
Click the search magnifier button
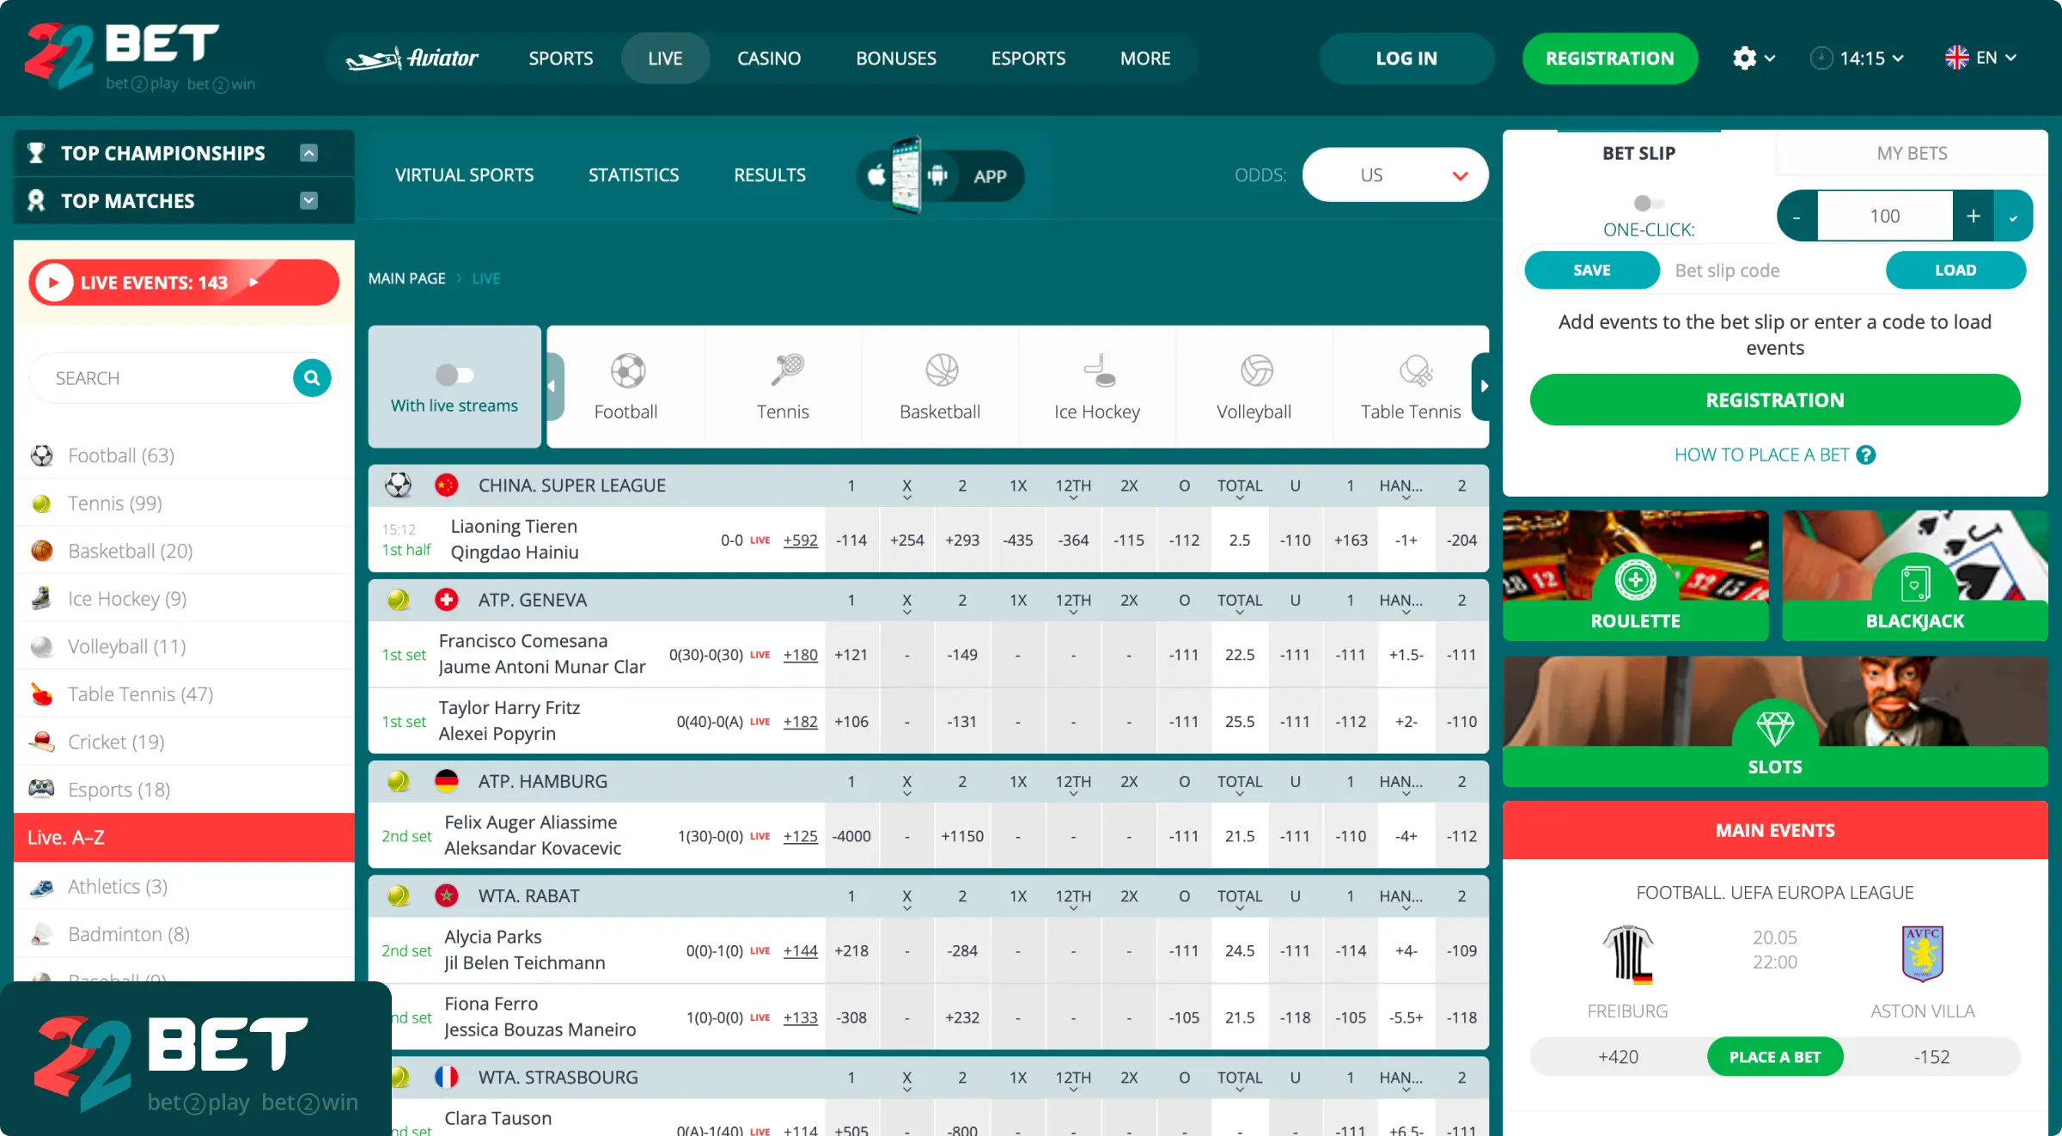pyautogui.click(x=312, y=378)
